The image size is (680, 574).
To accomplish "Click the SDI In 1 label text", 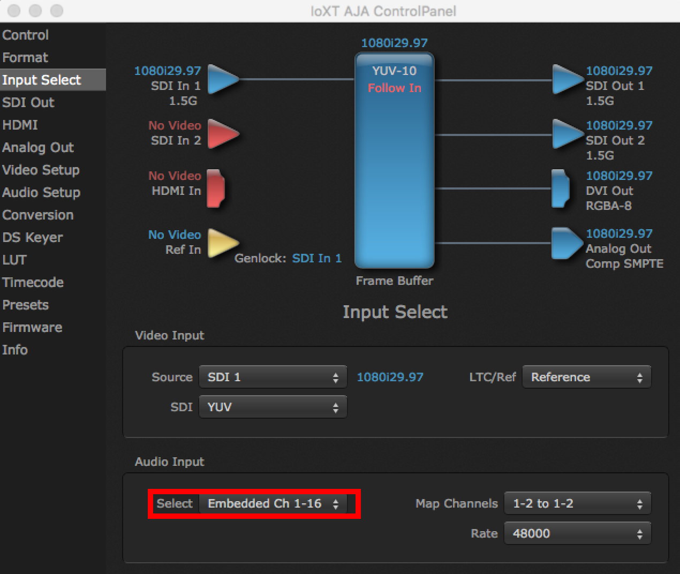I will [x=176, y=86].
